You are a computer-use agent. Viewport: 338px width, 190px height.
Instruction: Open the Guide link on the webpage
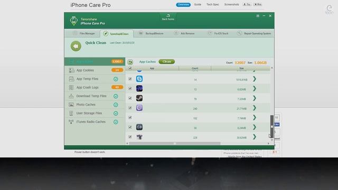(198, 5)
